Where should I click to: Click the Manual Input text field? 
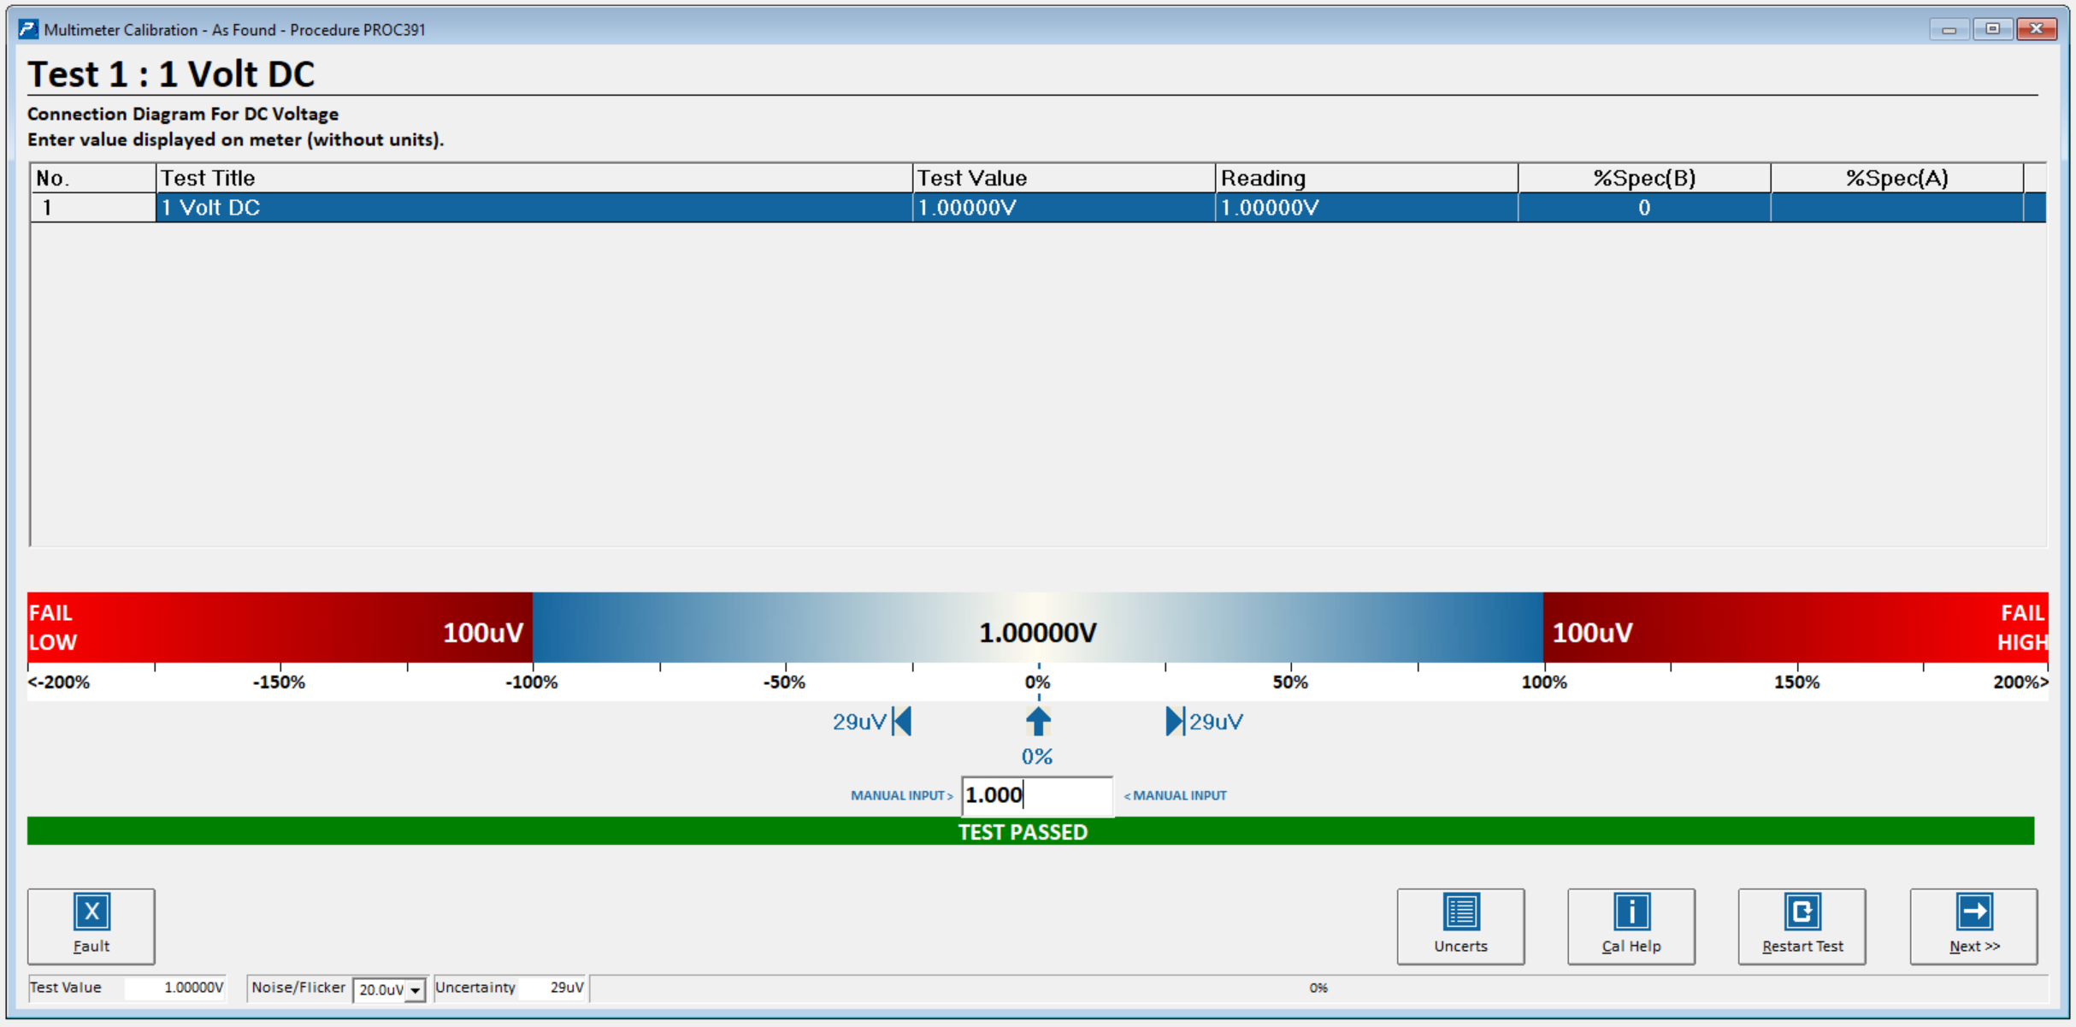1037,796
